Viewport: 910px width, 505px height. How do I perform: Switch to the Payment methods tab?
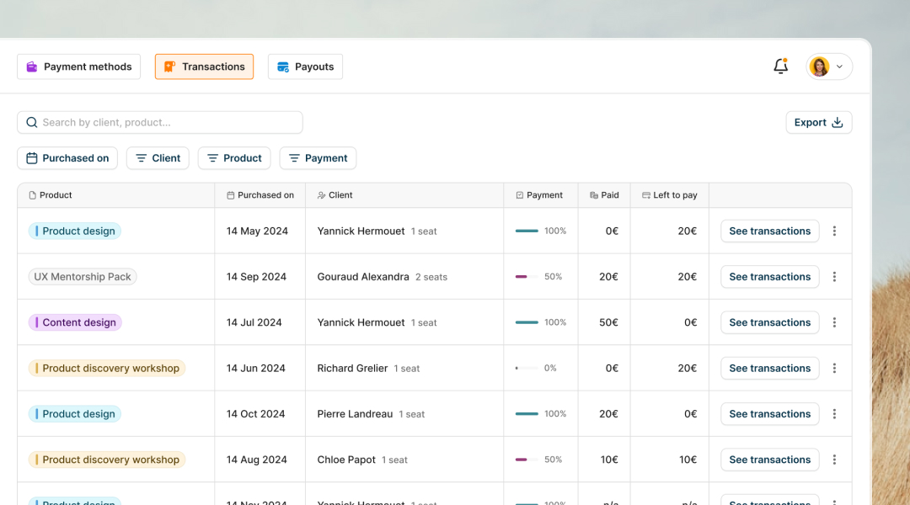click(x=78, y=66)
